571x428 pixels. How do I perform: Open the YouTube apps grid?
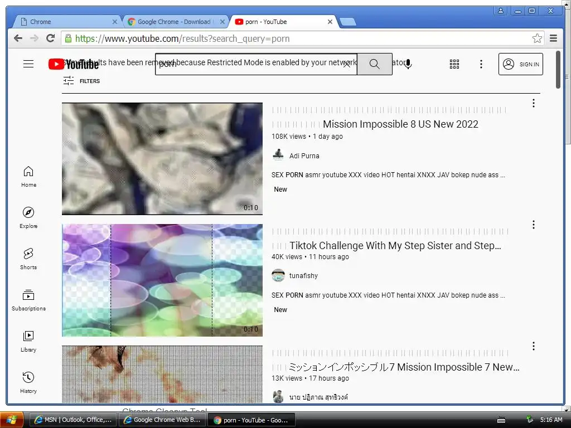[454, 64]
